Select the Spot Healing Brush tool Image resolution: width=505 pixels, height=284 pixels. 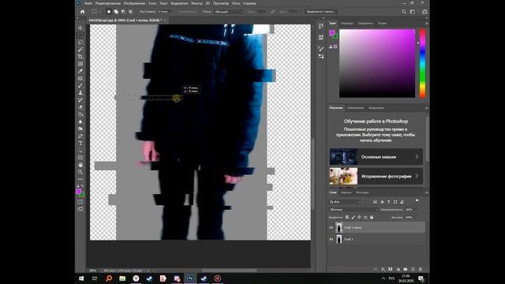(x=80, y=78)
